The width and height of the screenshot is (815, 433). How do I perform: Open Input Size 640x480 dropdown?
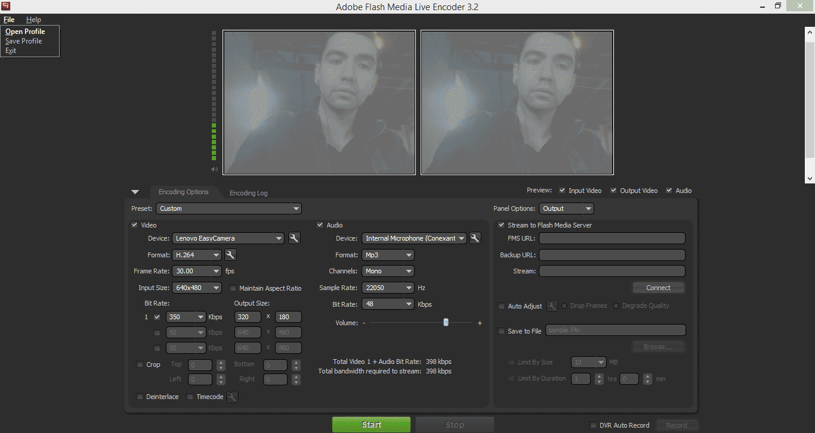(x=197, y=288)
